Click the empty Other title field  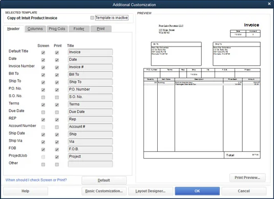coord(90,164)
